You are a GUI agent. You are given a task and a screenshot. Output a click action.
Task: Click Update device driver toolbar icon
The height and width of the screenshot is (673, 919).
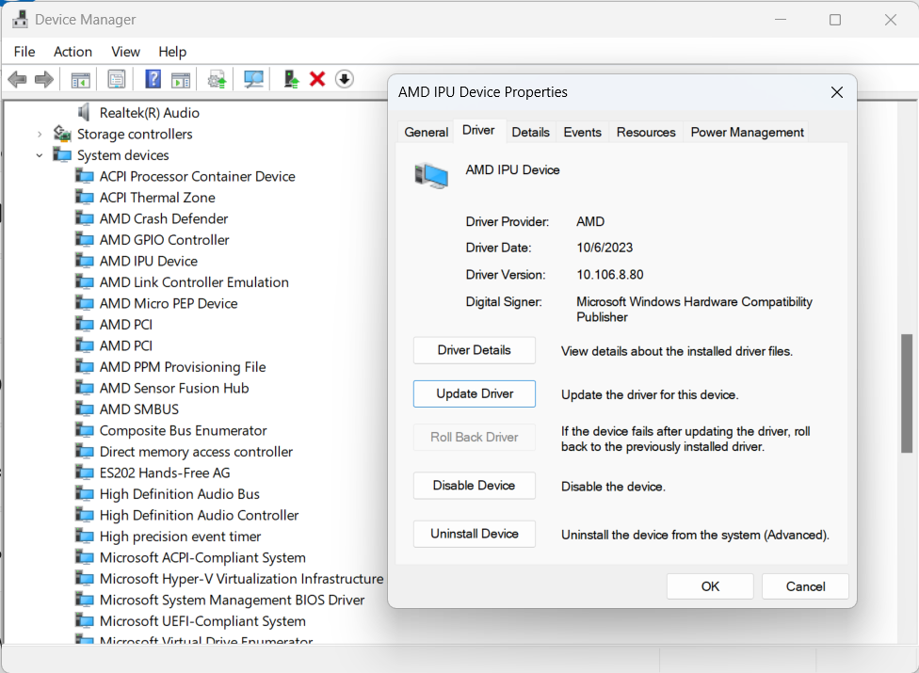pyautogui.click(x=217, y=79)
